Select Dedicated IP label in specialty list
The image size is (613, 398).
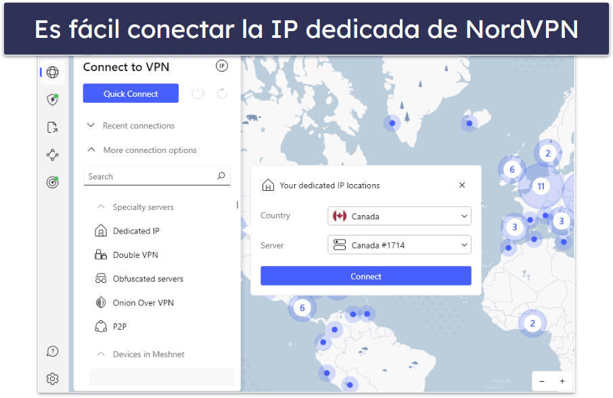tap(136, 231)
